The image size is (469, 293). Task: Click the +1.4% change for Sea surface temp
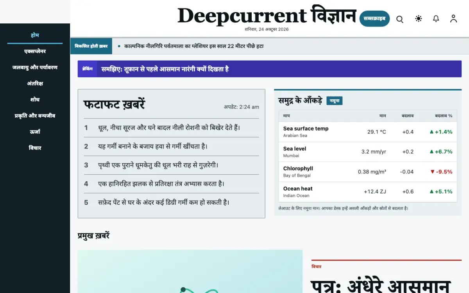(x=441, y=132)
